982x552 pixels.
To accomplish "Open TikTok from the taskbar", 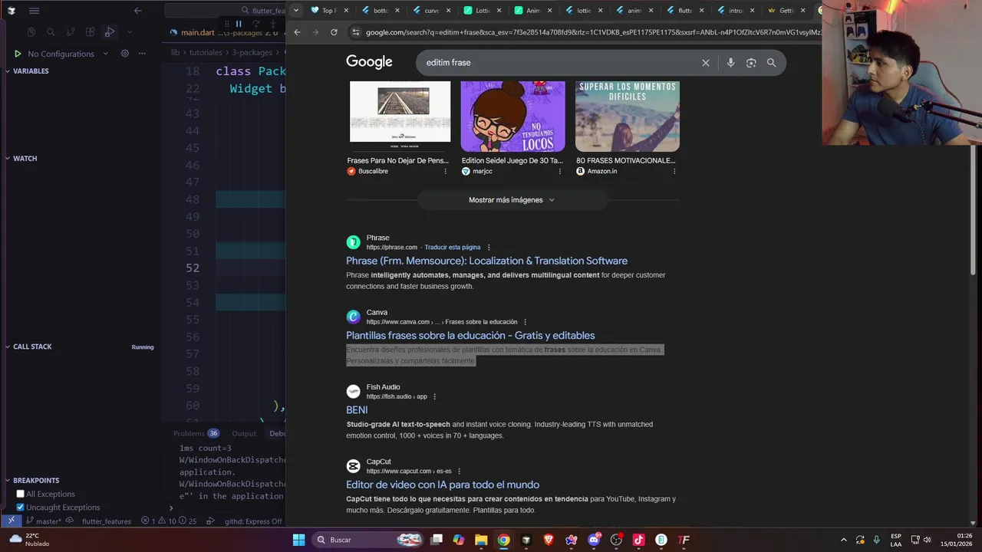I will tap(638, 540).
